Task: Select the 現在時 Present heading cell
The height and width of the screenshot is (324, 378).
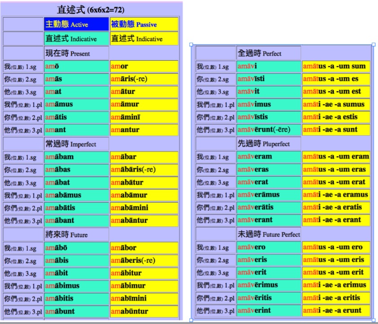Action: point(76,53)
